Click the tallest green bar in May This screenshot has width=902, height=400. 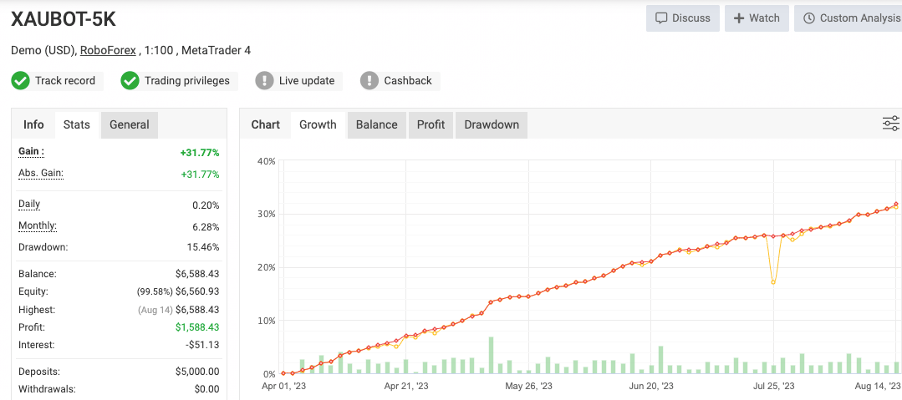(491, 355)
